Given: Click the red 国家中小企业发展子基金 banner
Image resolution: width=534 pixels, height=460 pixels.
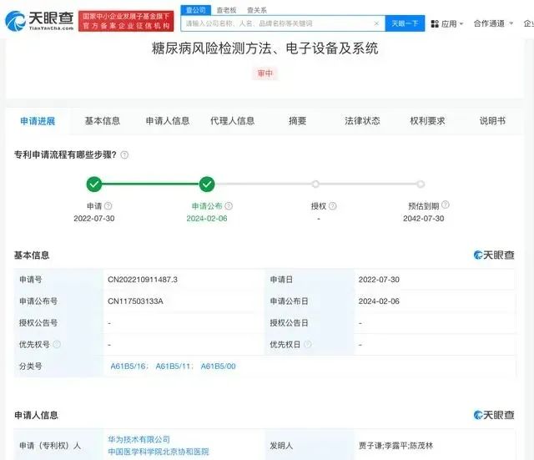Looking at the screenshot, I should [x=126, y=21].
